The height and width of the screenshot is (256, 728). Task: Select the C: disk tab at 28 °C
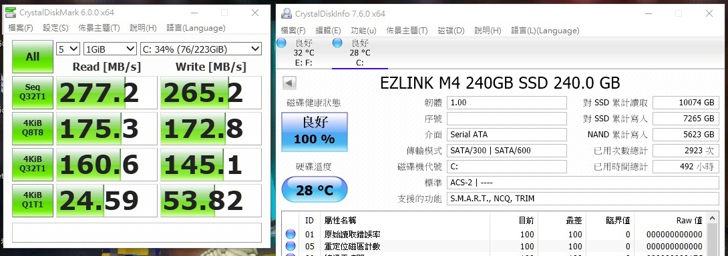pos(359,53)
